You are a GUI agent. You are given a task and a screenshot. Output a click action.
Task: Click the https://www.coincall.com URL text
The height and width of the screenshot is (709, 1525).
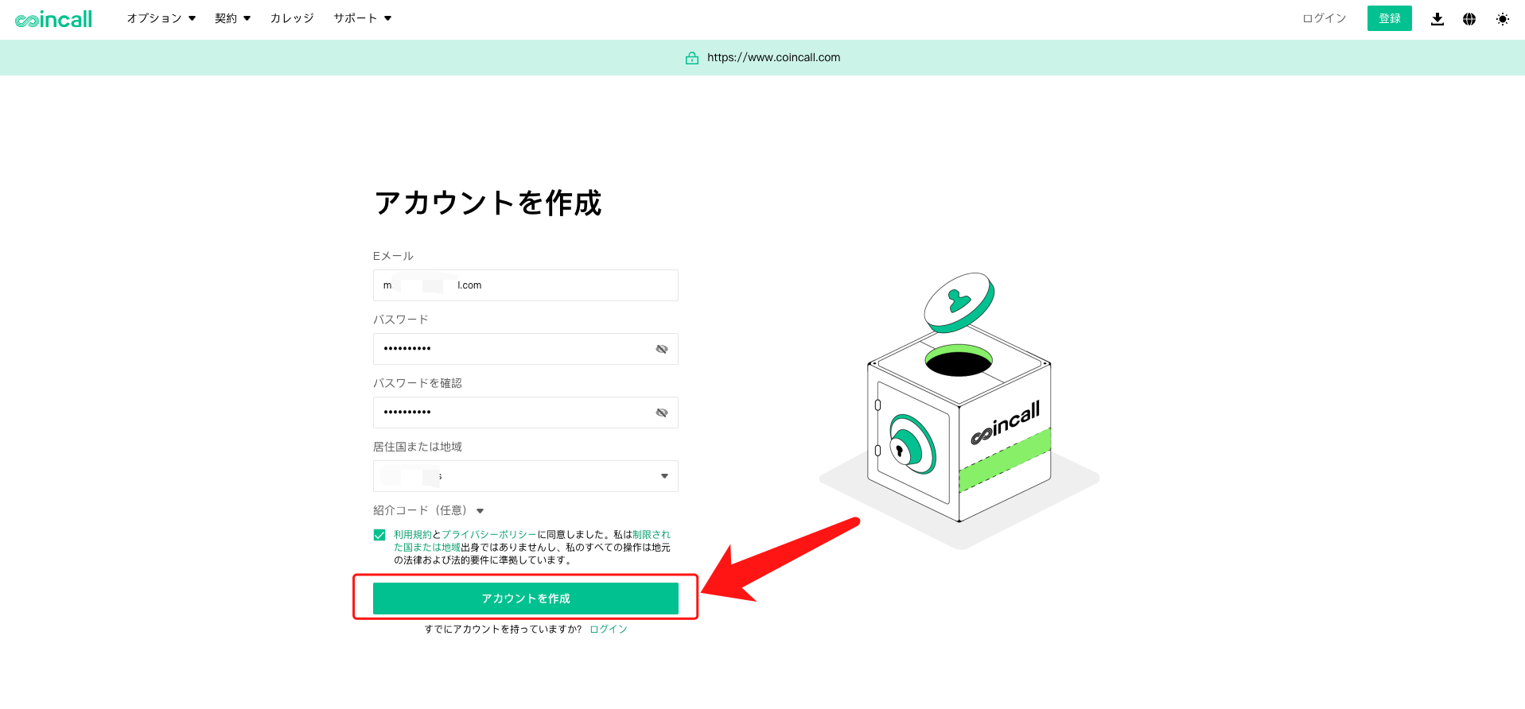click(773, 58)
